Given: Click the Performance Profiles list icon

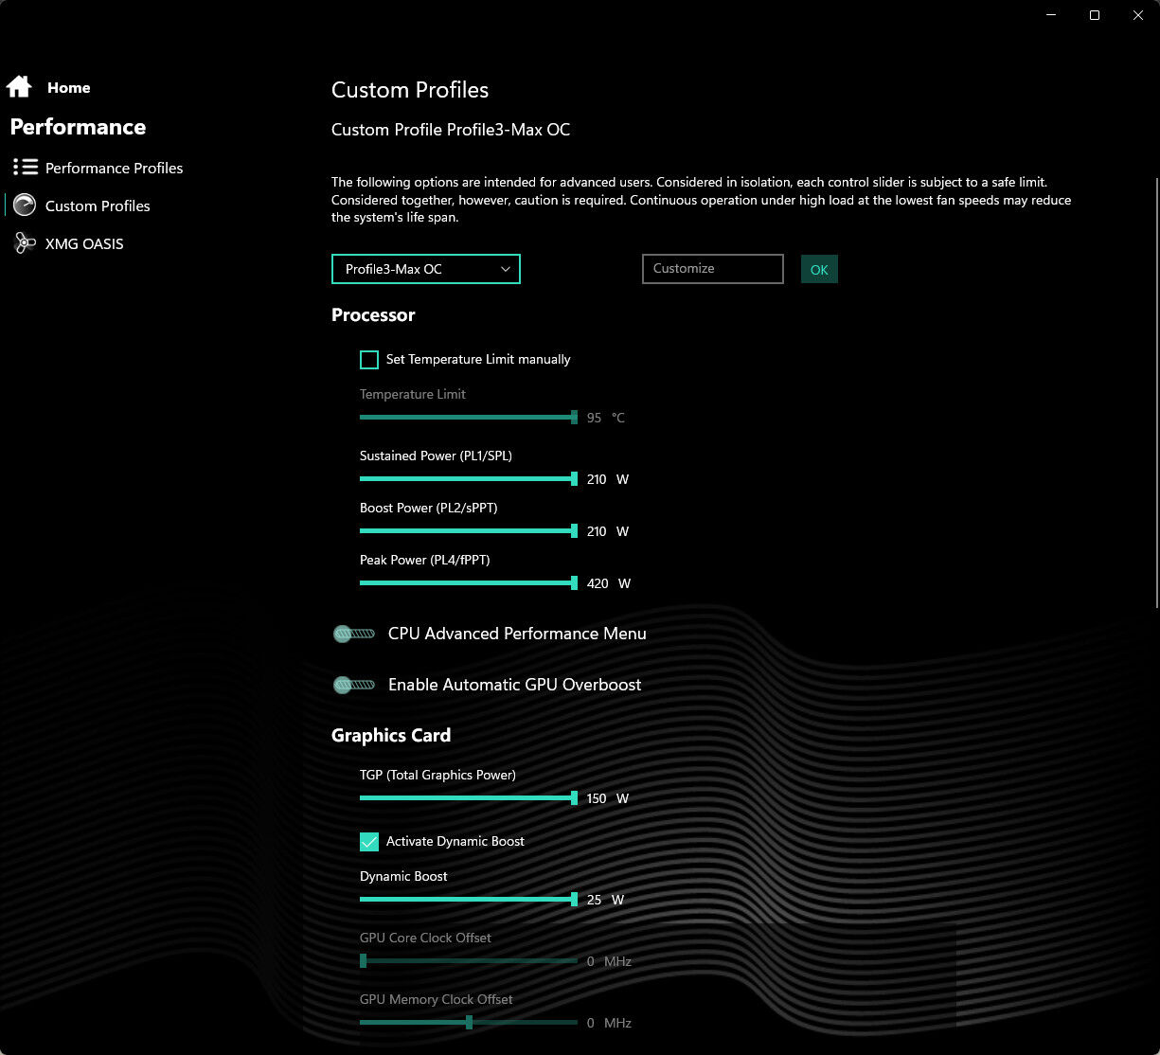Looking at the screenshot, I should tap(25, 167).
